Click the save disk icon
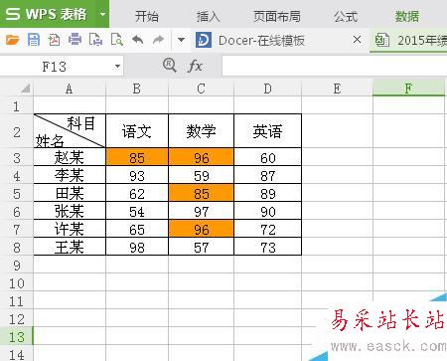 (x=34, y=40)
